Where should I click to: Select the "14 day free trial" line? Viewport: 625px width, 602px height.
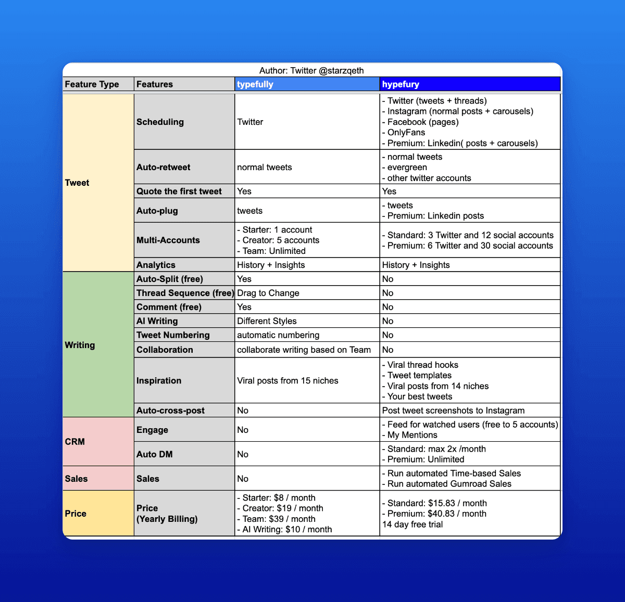click(x=413, y=524)
